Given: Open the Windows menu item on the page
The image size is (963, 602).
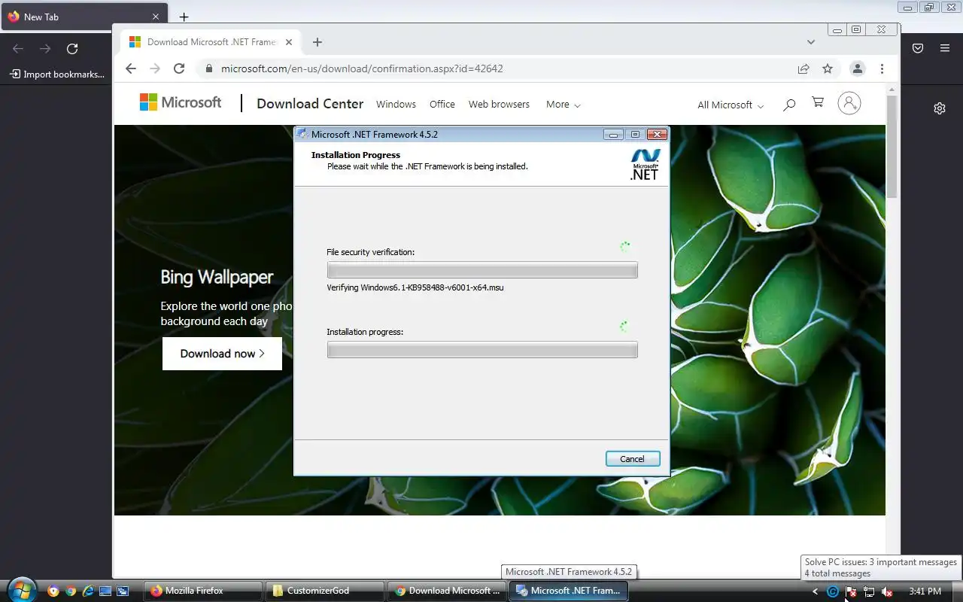Looking at the screenshot, I should click(x=396, y=105).
